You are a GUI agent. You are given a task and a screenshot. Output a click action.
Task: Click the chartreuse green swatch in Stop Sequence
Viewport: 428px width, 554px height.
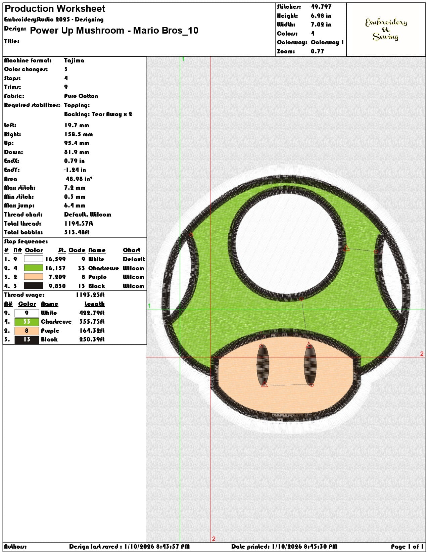coord(34,268)
